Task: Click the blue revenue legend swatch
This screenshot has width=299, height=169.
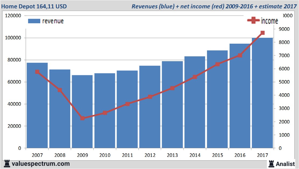Action: click(x=34, y=21)
